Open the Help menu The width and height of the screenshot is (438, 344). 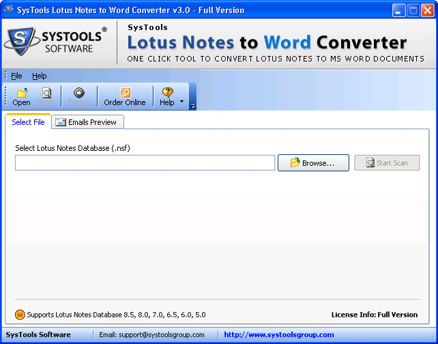pos(40,76)
